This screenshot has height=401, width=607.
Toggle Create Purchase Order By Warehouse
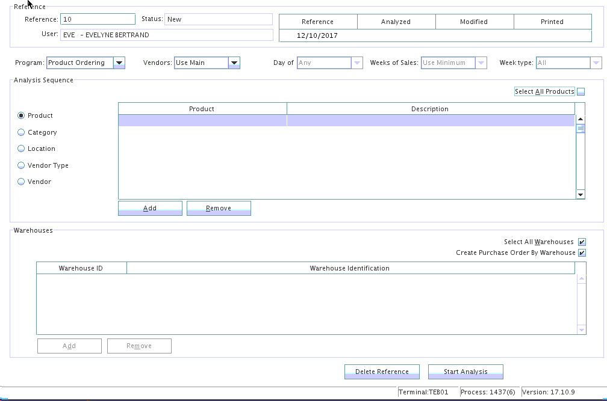[582, 253]
